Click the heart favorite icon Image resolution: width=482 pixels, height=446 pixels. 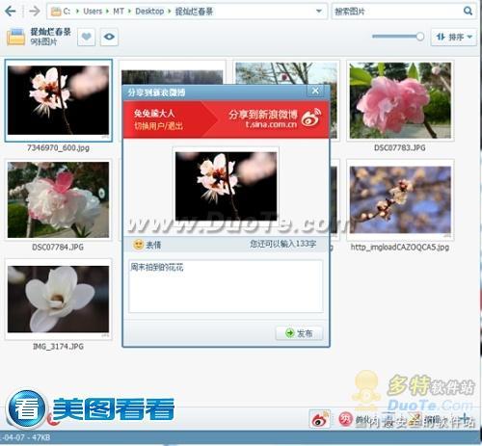[x=86, y=37]
